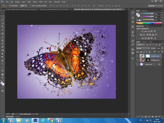Image resolution: width=164 pixels, height=123 pixels.
Task: Pick the Rectangular Marquee tool
Action: pos(2,16)
